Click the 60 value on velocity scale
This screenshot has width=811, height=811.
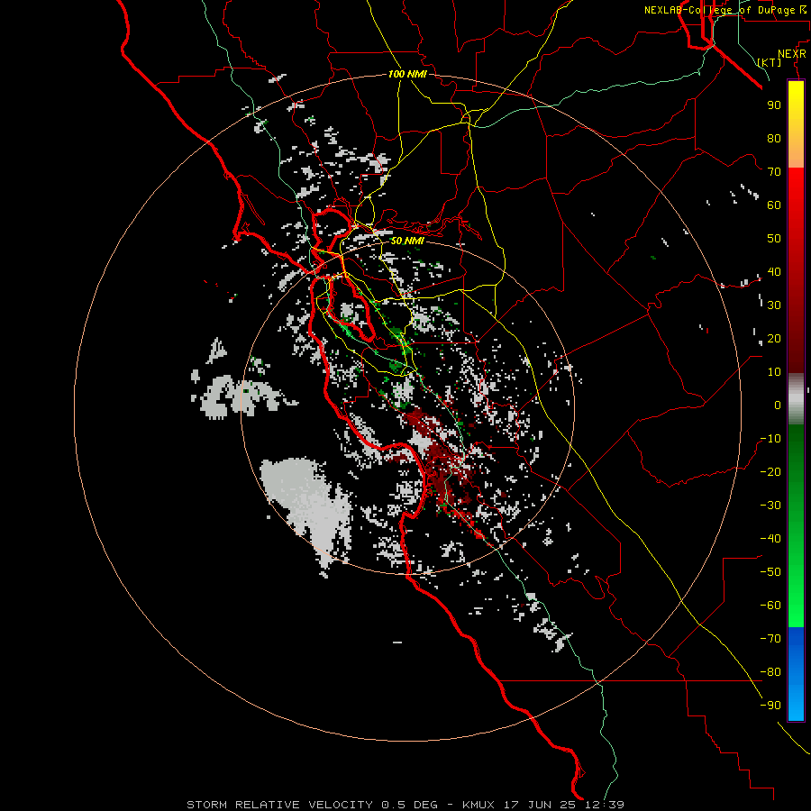[774, 205]
